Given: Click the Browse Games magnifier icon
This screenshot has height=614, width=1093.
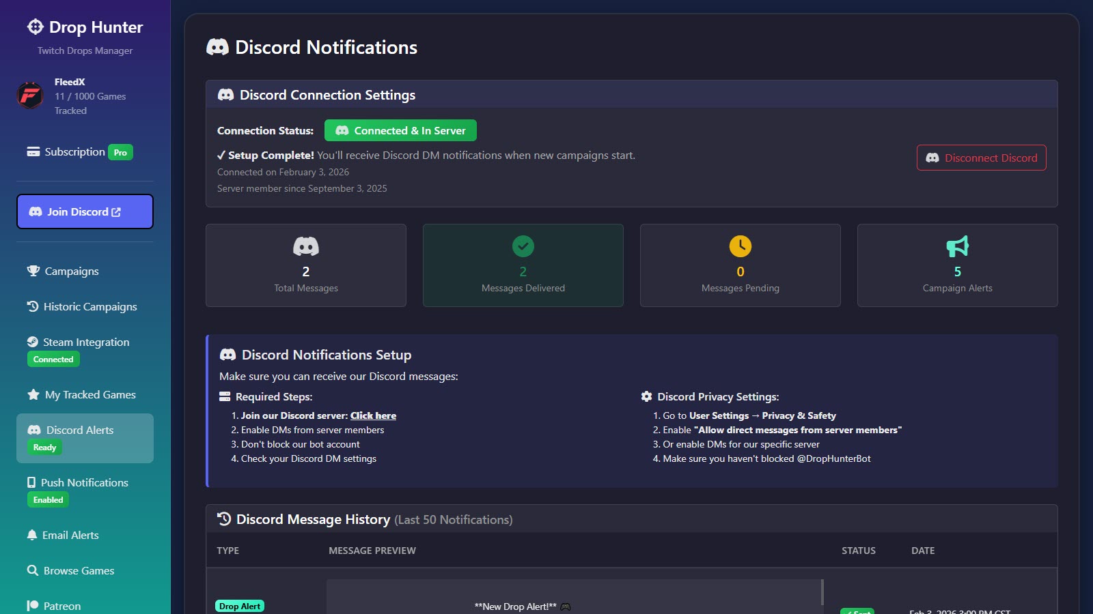Looking at the screenshot, I should coord(32,570).
